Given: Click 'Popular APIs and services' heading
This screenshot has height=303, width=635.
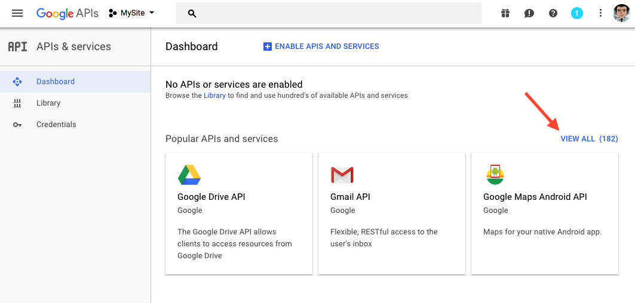Looking at the screenshot, I should coord(222,139).
